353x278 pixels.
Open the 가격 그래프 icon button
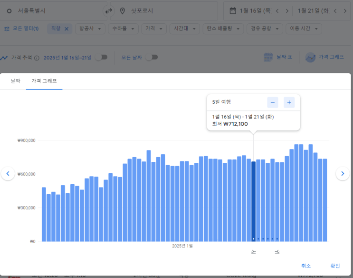click(310, 57)
